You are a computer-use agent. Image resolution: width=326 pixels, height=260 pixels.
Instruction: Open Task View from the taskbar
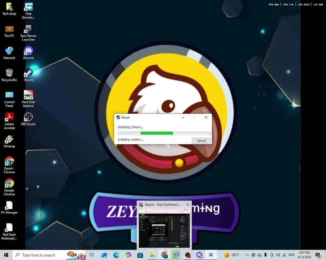[x=92, y=255]
